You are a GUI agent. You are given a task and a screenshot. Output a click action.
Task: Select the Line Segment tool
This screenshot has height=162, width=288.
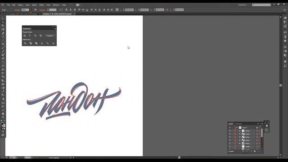[x=3, y=40]
